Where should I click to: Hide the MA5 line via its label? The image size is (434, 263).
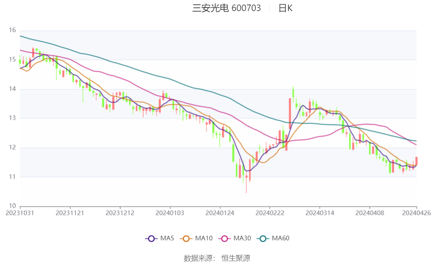pyautogui.click(x=167, y=238)
